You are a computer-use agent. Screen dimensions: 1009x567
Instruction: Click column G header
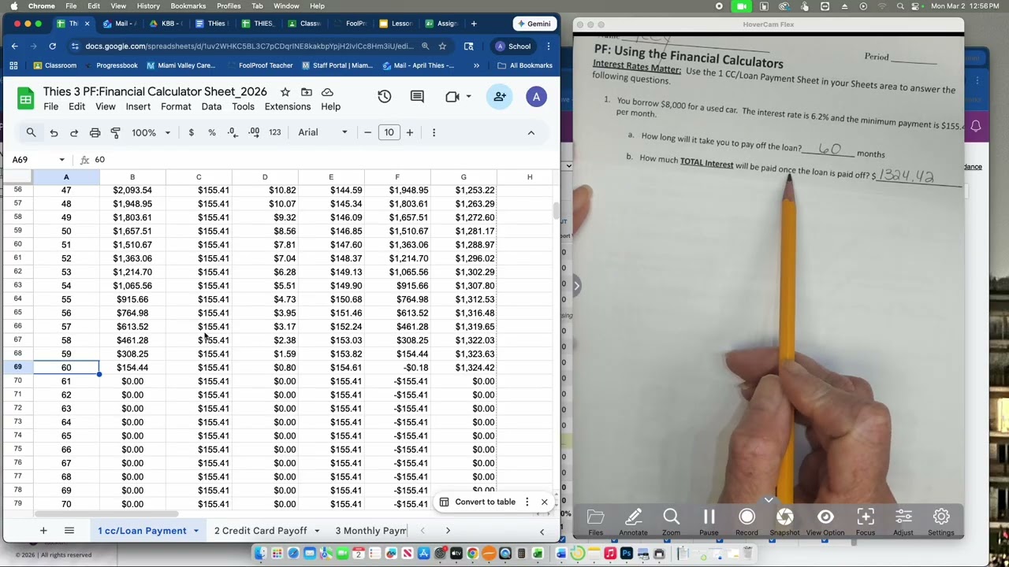click(x=464, y=177)
